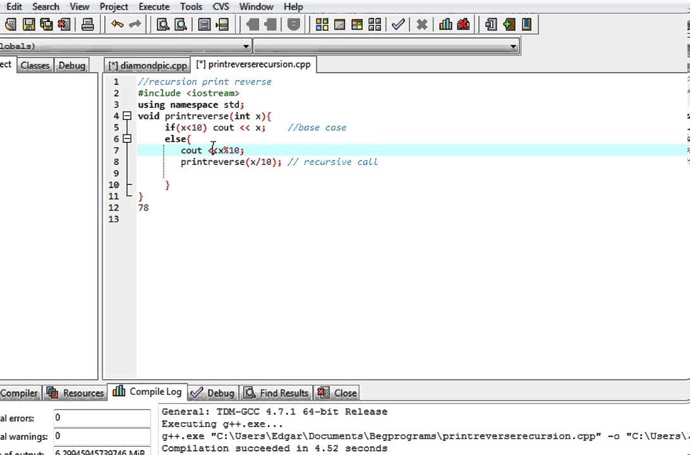
Task: Switch to the diamondpic.cpp tab
Action: 147,64
